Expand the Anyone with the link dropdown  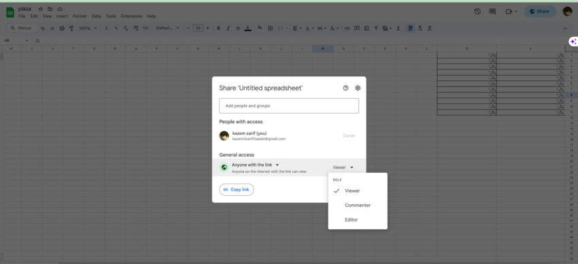coord(256,165)
